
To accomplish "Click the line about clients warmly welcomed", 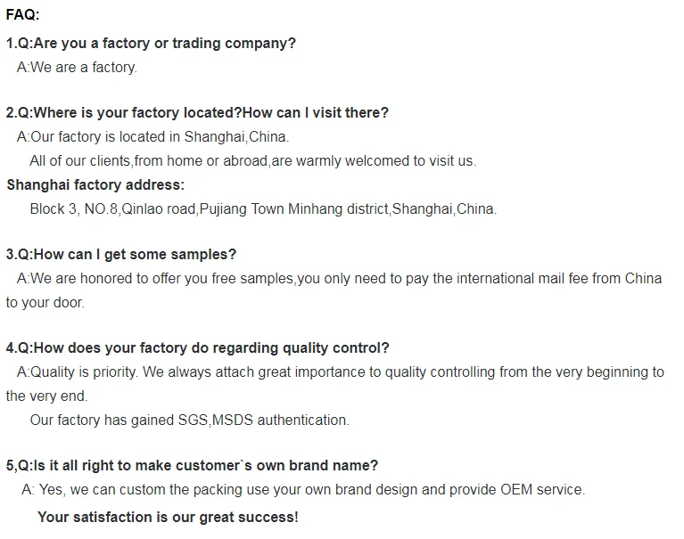I will [x=252, y=160].
